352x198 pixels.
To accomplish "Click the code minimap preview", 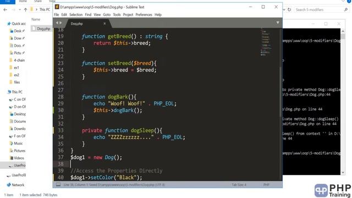I will pos(266,42).
